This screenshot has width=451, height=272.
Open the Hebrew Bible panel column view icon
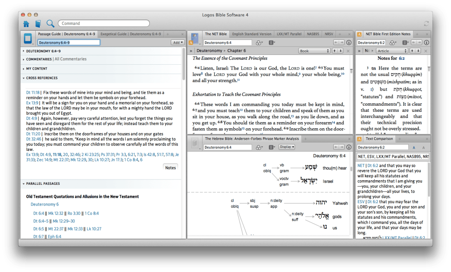pos(271,147)
